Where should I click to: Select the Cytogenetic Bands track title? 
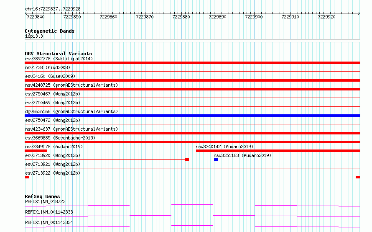pos(50,31)
